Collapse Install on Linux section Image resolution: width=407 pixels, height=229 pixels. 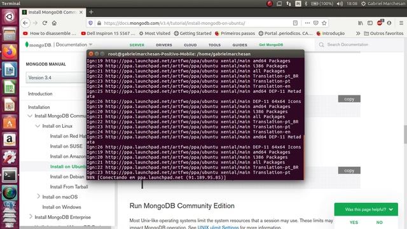pyautogui.click(x=38, y=126)
